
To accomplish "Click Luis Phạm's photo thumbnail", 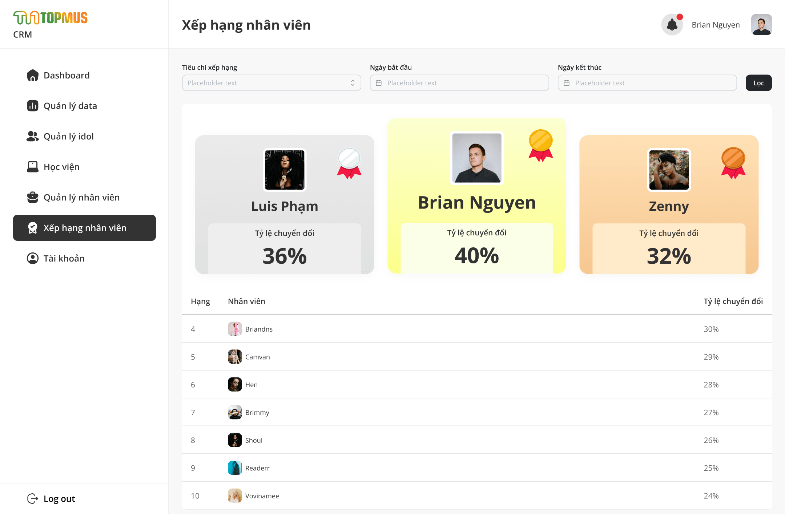I will tap(285, 170).
